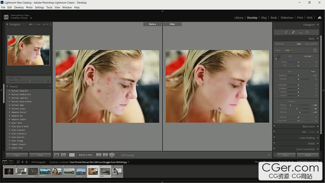Collapse the Basic panel
325x183 pixels.
point(318,38)
